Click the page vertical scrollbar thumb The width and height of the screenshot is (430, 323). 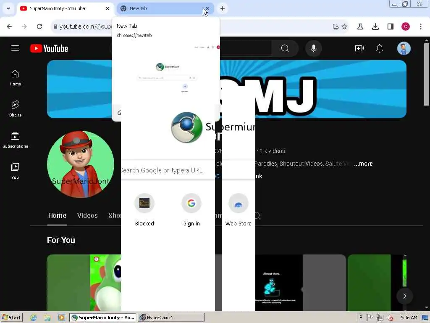coord(427,74)
